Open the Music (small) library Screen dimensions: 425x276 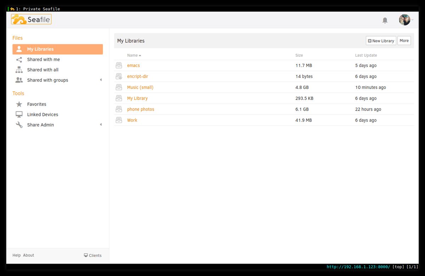point(140,88)
